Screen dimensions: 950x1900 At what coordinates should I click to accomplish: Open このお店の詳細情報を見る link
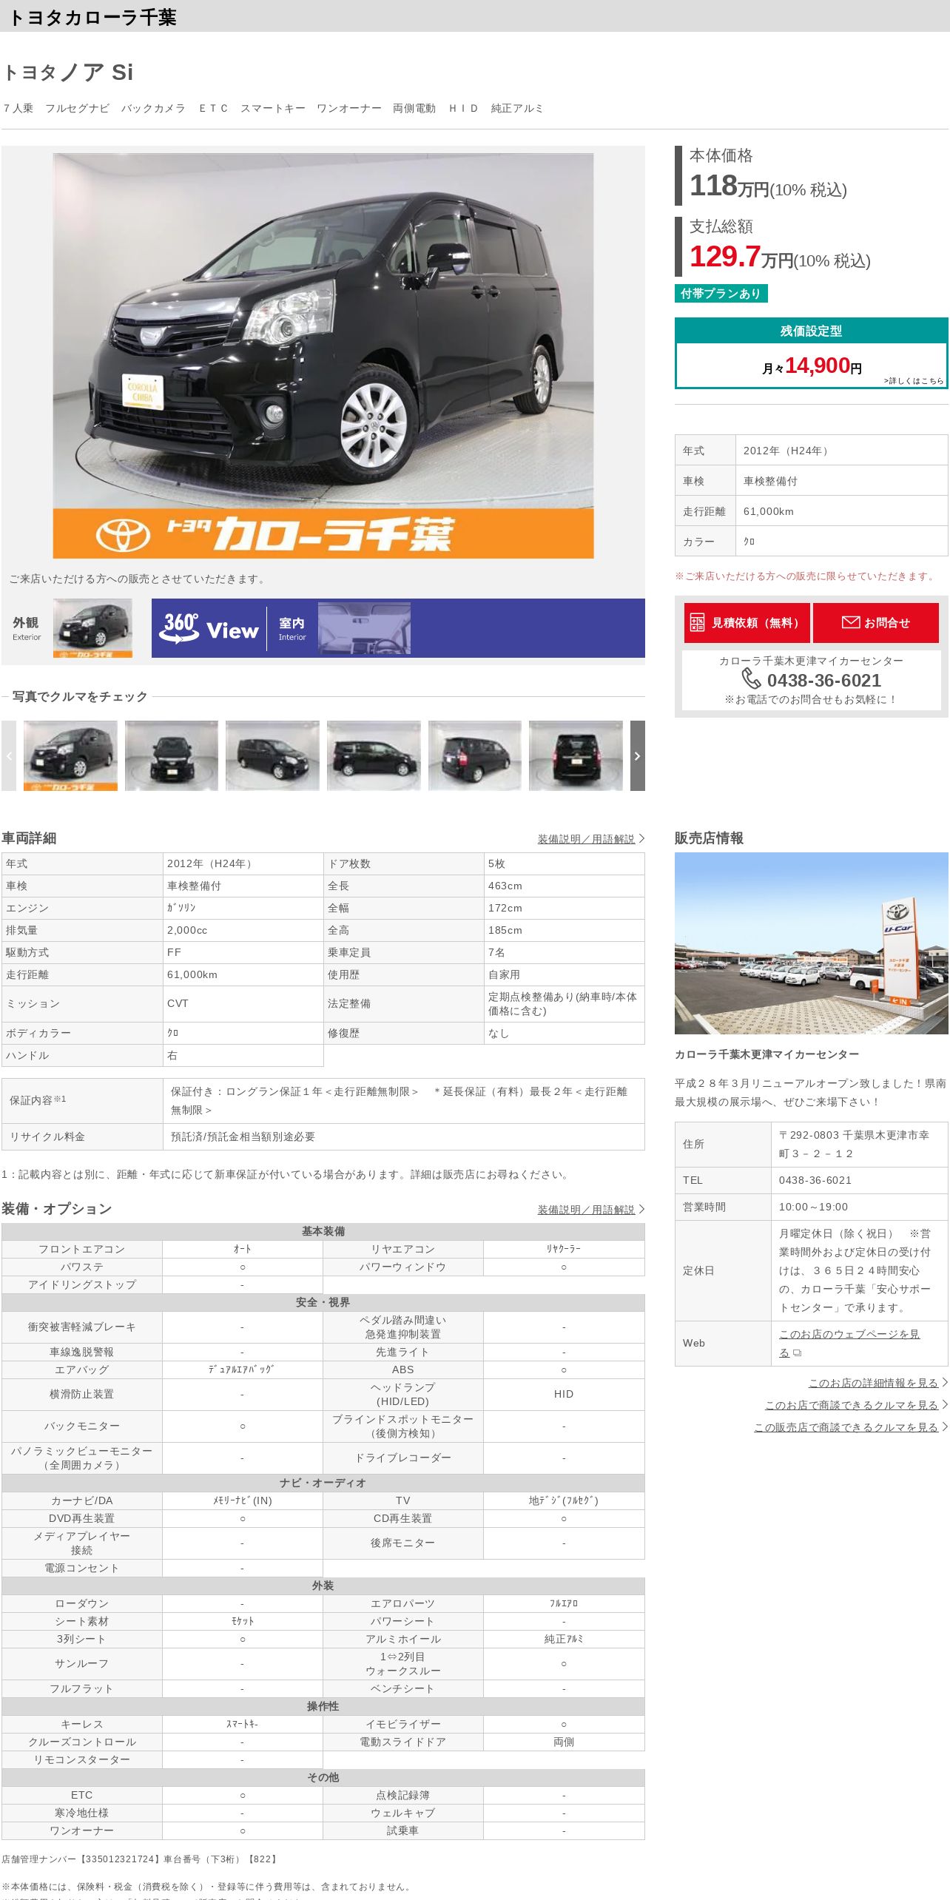(873, 1383)
